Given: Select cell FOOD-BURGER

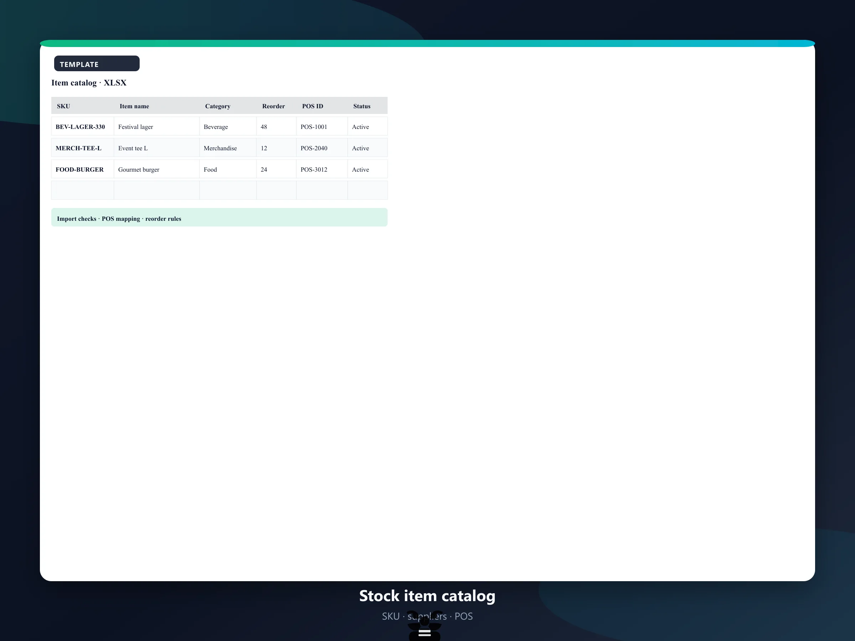Looking at the screenshot, I should 83,169.
